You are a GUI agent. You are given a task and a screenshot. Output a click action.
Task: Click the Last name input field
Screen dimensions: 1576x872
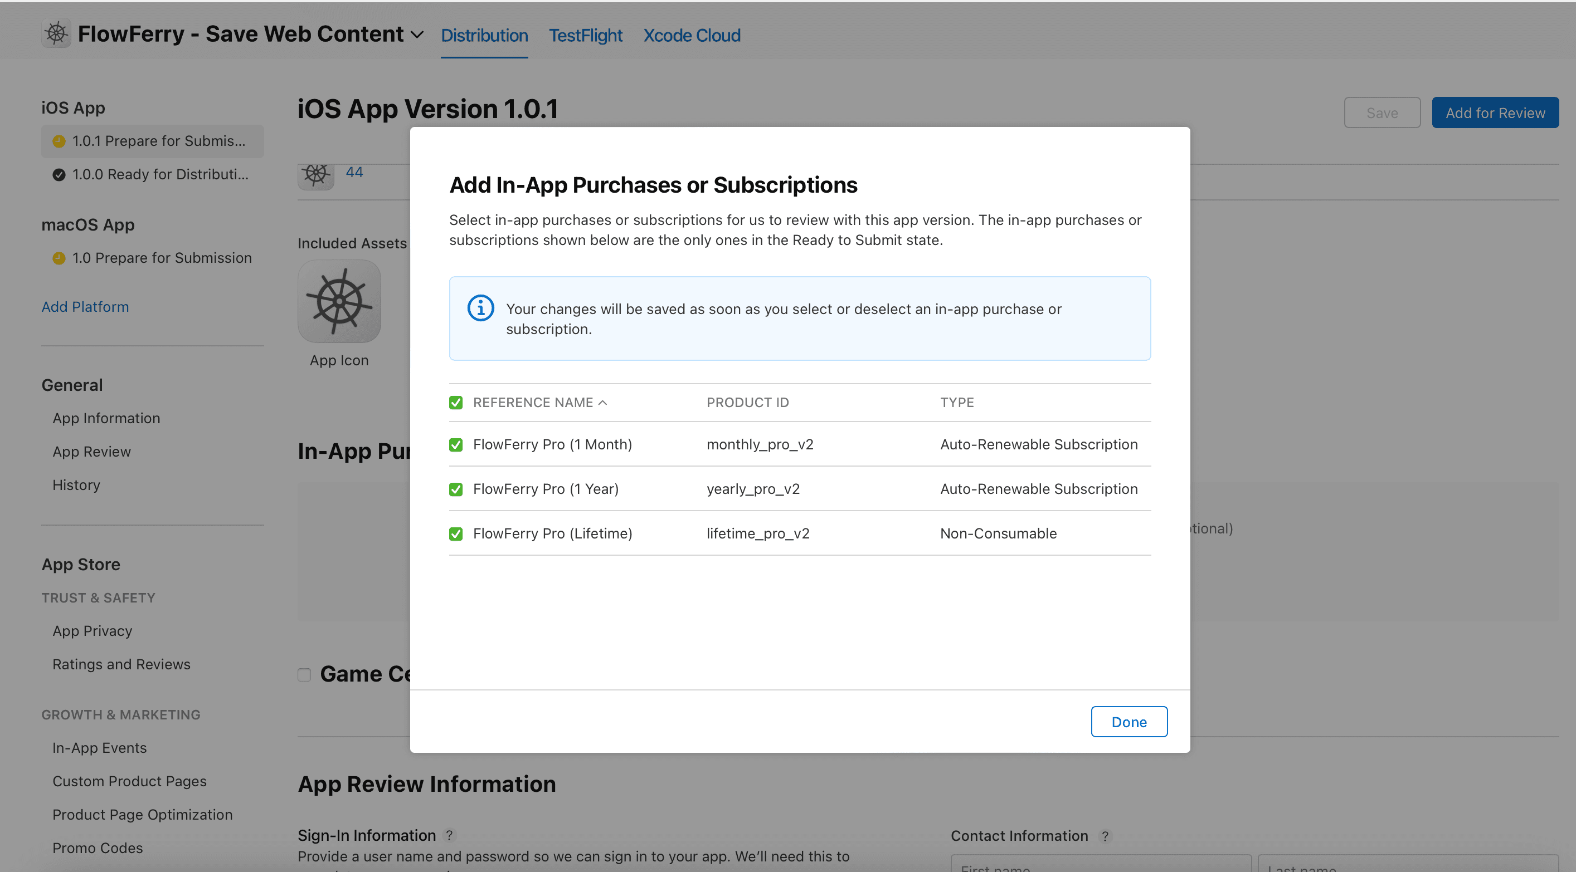[1408, 864]
